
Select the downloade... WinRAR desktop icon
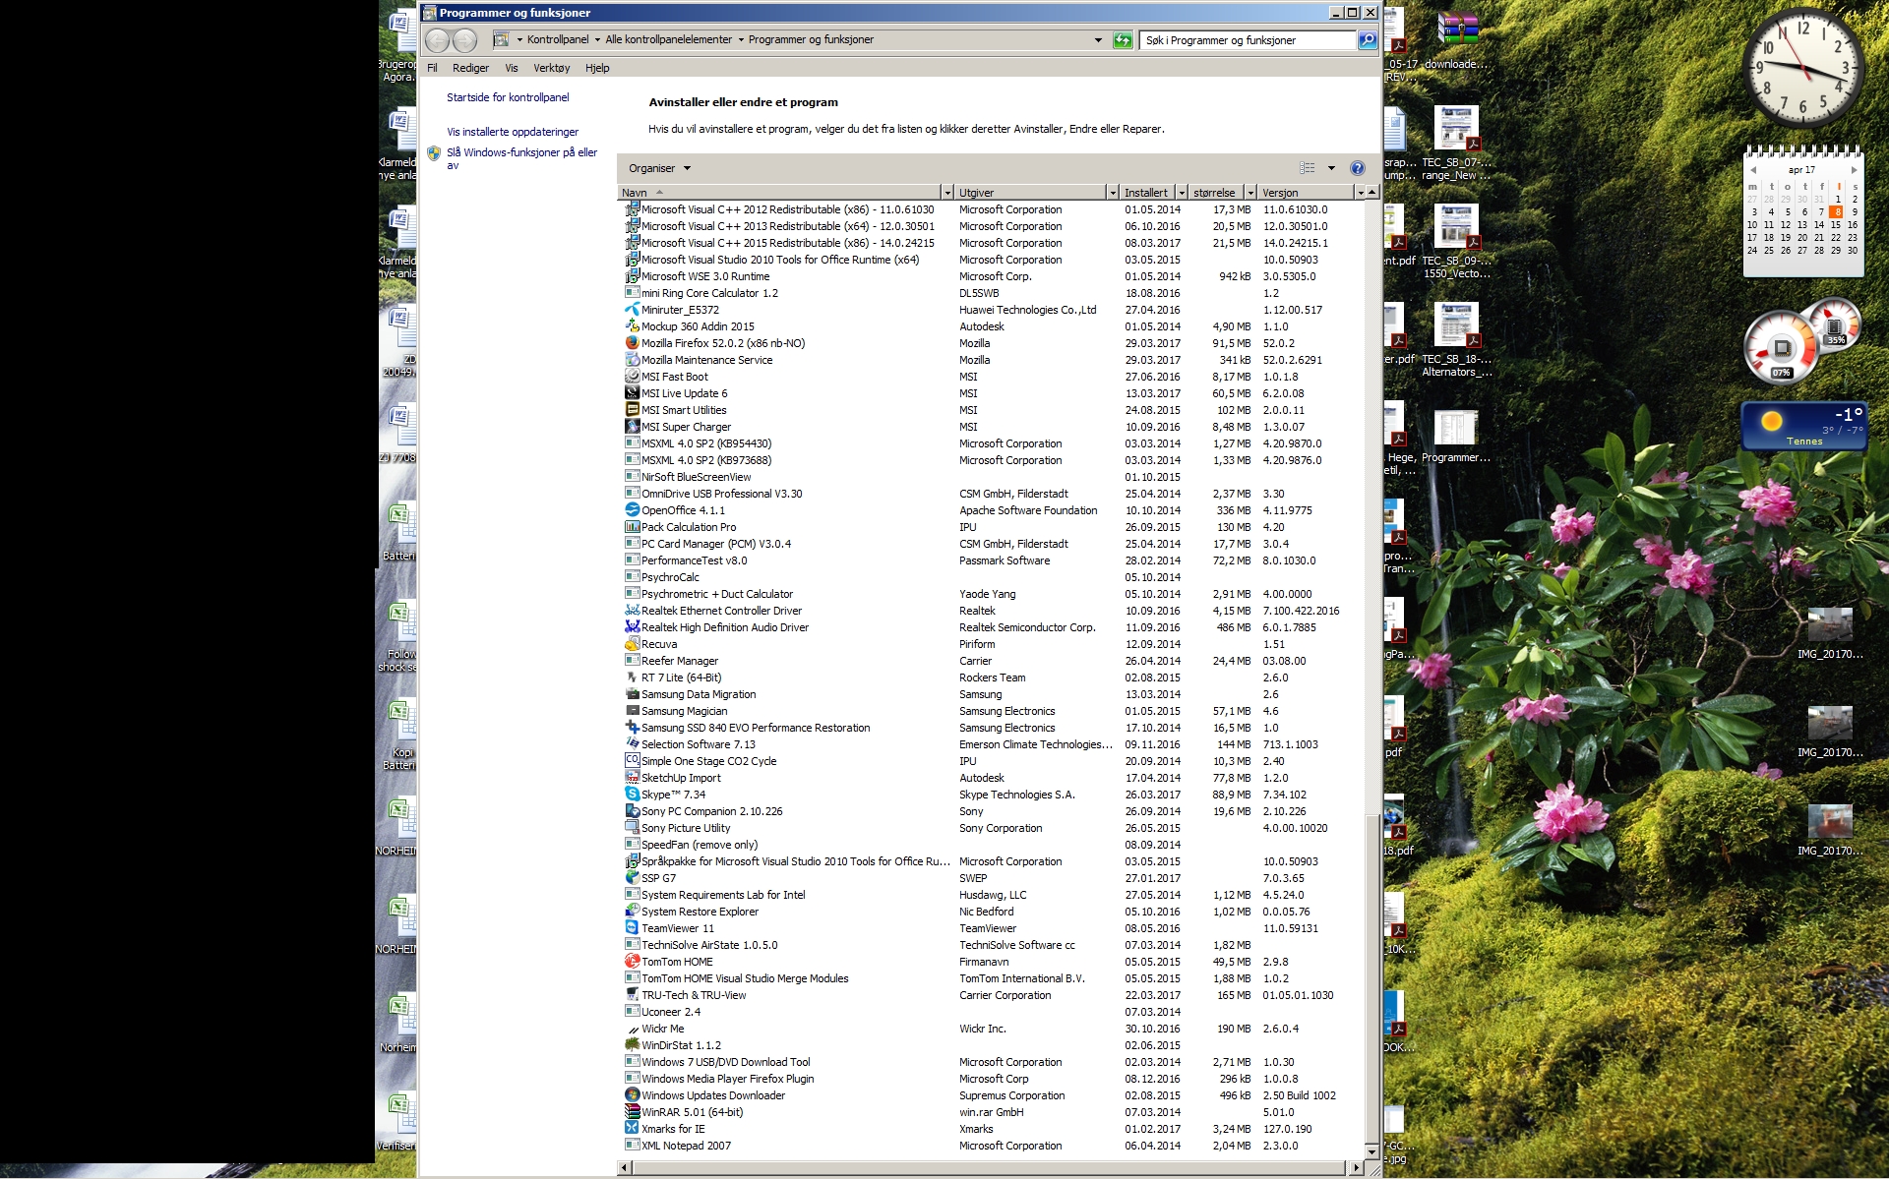coord(1457,41)
